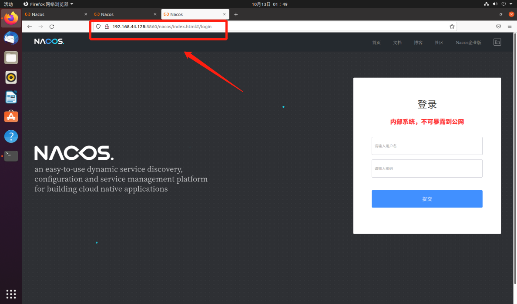Open the 博客 blog link
The width and height of the screenshot is (517, 304).
click(x=418, y=43)
